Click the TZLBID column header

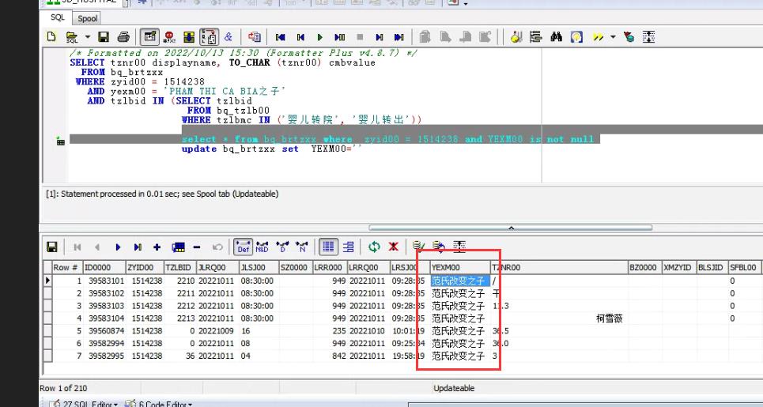point(180,267)
